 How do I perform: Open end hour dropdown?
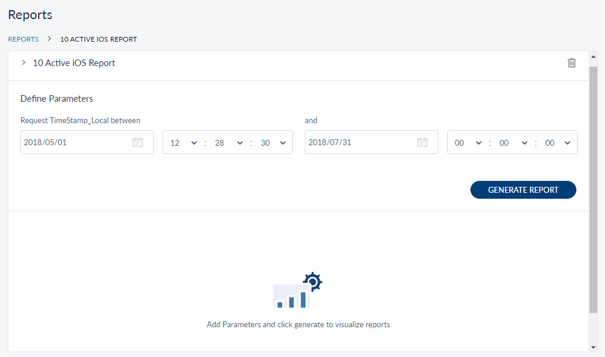pos(467,143)
